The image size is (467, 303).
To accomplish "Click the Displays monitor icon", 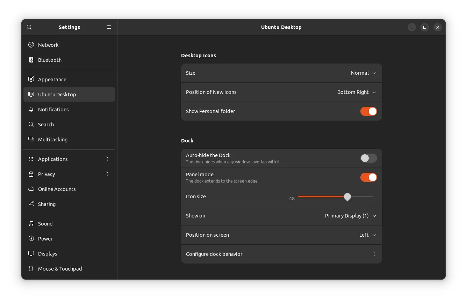I will [x=31, y=253].
